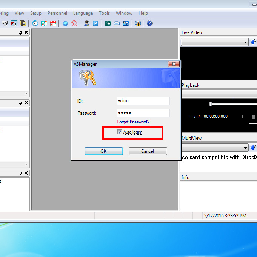The image size is (257, 257).
Task: Expand the Live Video camera dropdown
Action: [245, 42]
